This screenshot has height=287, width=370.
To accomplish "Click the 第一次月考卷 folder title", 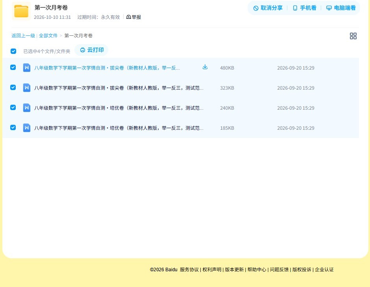I will click(51, 7).
